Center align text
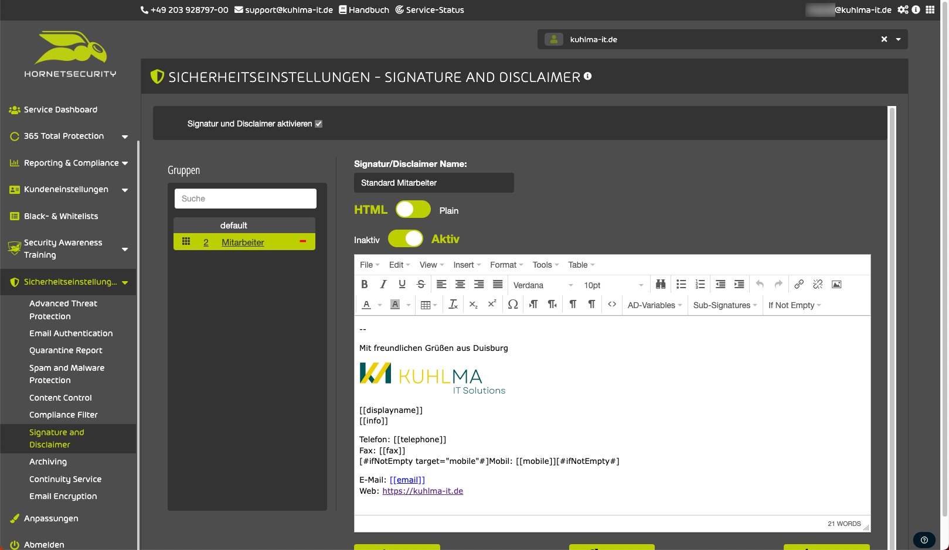The width and height of the screenshot is (949, 550). coord(460,285)
